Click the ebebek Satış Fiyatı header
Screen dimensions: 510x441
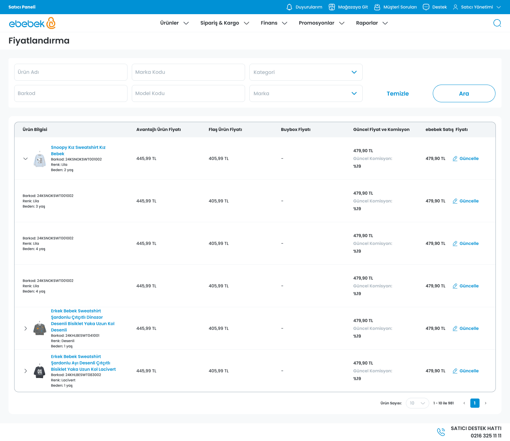[447, 130]
